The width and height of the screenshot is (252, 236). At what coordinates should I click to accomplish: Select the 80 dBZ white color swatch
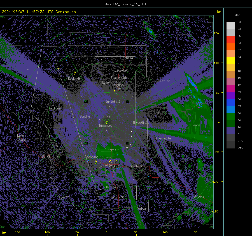click(231, 25)
